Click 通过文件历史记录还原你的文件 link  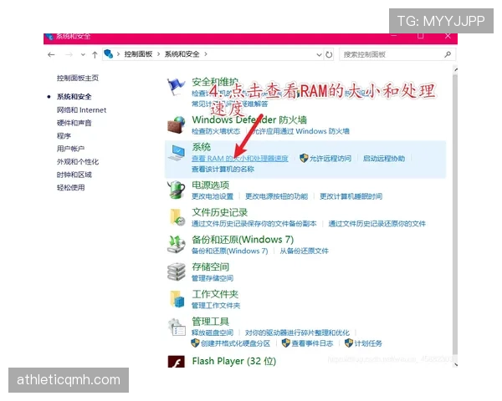pos(376,224)
